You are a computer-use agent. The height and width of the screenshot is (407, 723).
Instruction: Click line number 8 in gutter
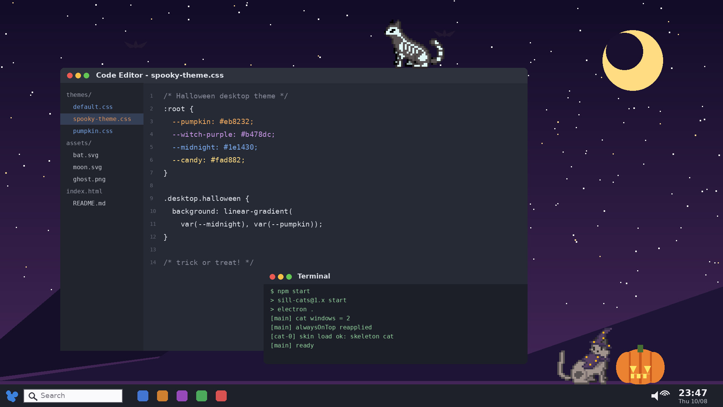[x=151, y=185]
